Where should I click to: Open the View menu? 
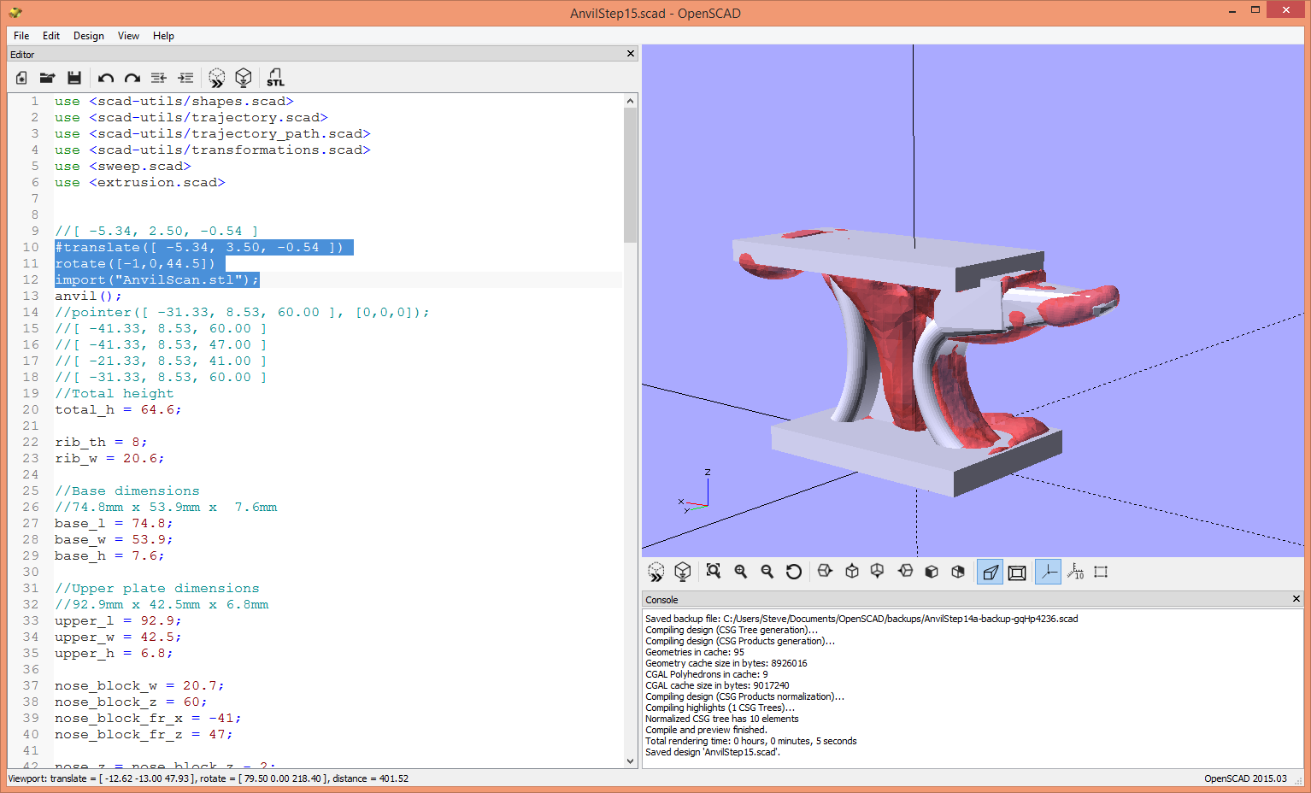coord(128,36)
